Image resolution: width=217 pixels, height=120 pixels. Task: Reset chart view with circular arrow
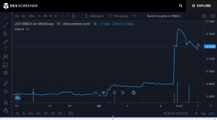[x=134, y=92]
